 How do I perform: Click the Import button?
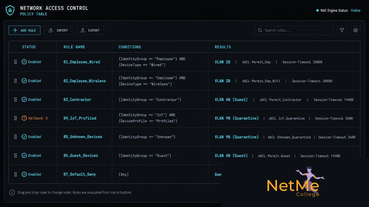point(58,30)
